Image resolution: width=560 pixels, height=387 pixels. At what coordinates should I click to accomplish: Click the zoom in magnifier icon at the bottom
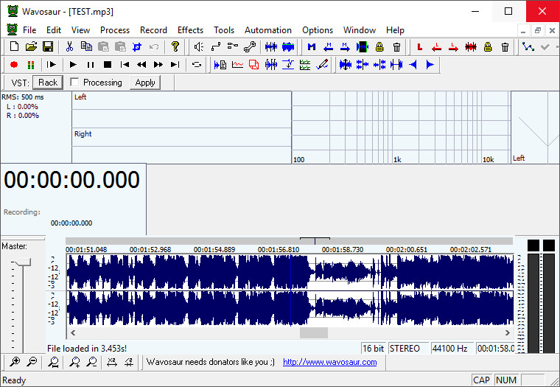15,362
